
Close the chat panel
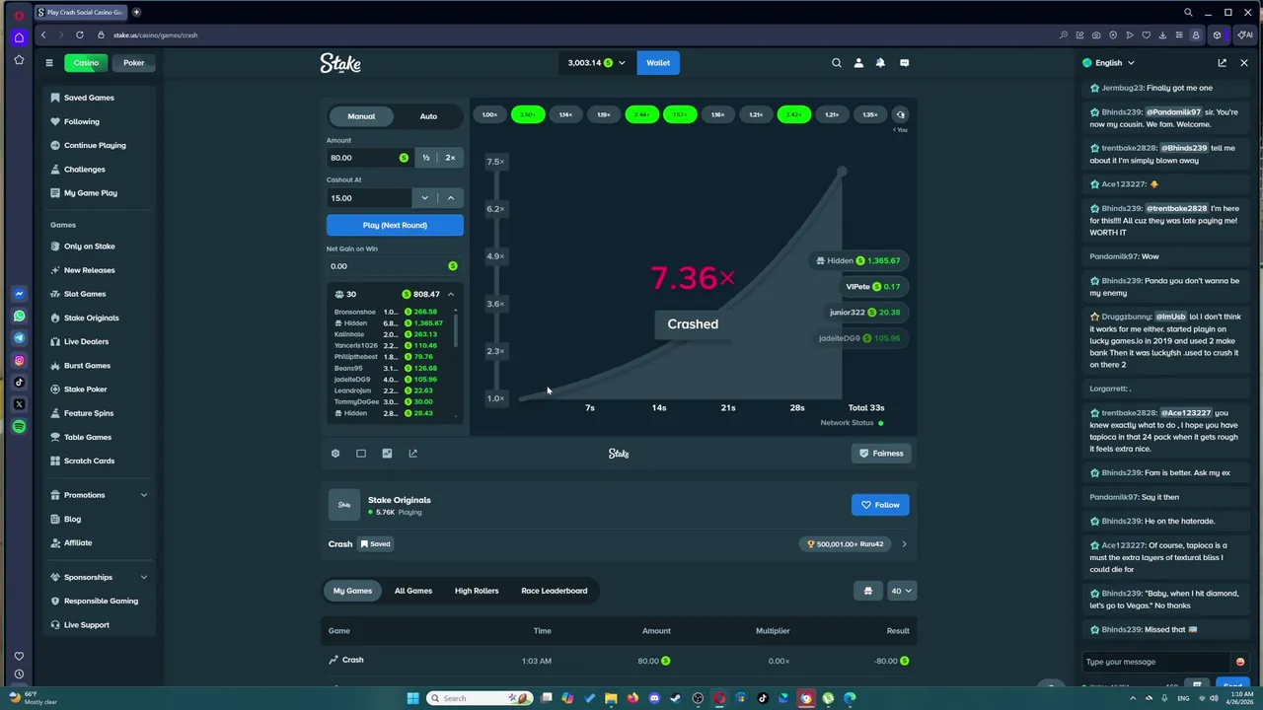click(1244, 63)
